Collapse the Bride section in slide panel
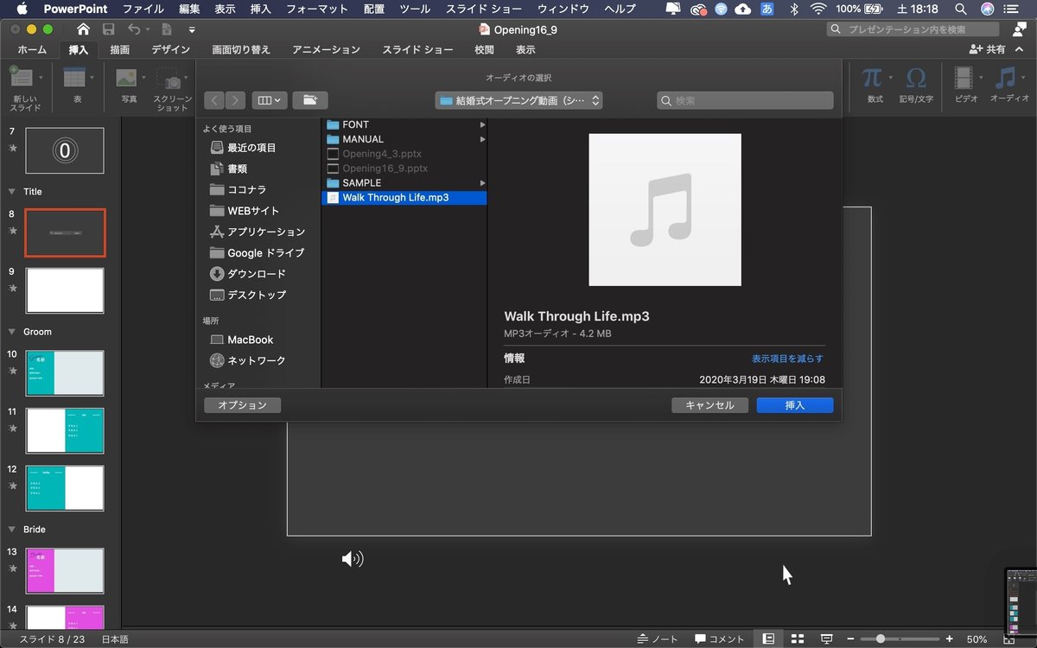The width and height of the screenshot is (1037, 648). [12, 529]
